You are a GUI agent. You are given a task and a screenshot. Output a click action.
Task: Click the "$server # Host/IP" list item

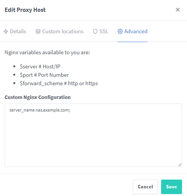coord(40,66)
